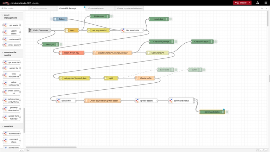Click the Chat GPT prompt debug icon
This screenshot has height=152, width=270.
click(x=172, y=42)
